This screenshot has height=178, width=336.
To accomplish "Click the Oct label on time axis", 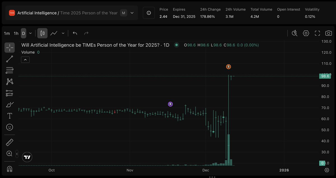I will [x=51, y=170].
